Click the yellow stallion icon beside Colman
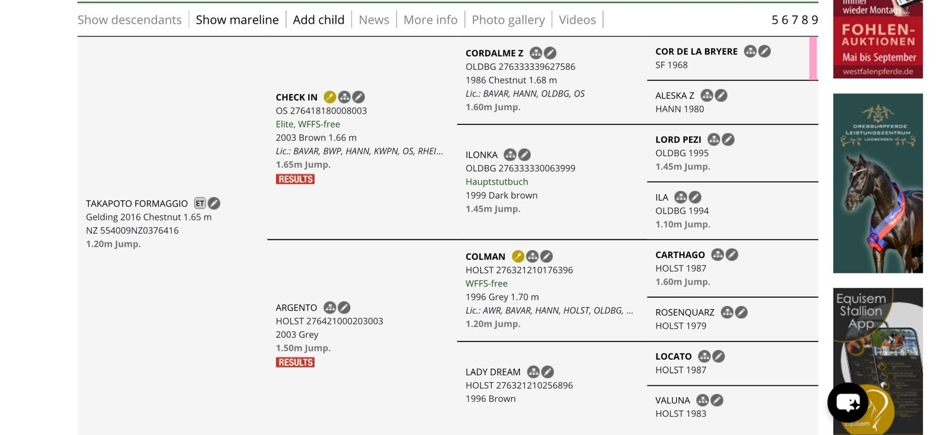Image resolution: width=948 pixels, height=435 pixels. pyautogui.click(x=518, y=256)
